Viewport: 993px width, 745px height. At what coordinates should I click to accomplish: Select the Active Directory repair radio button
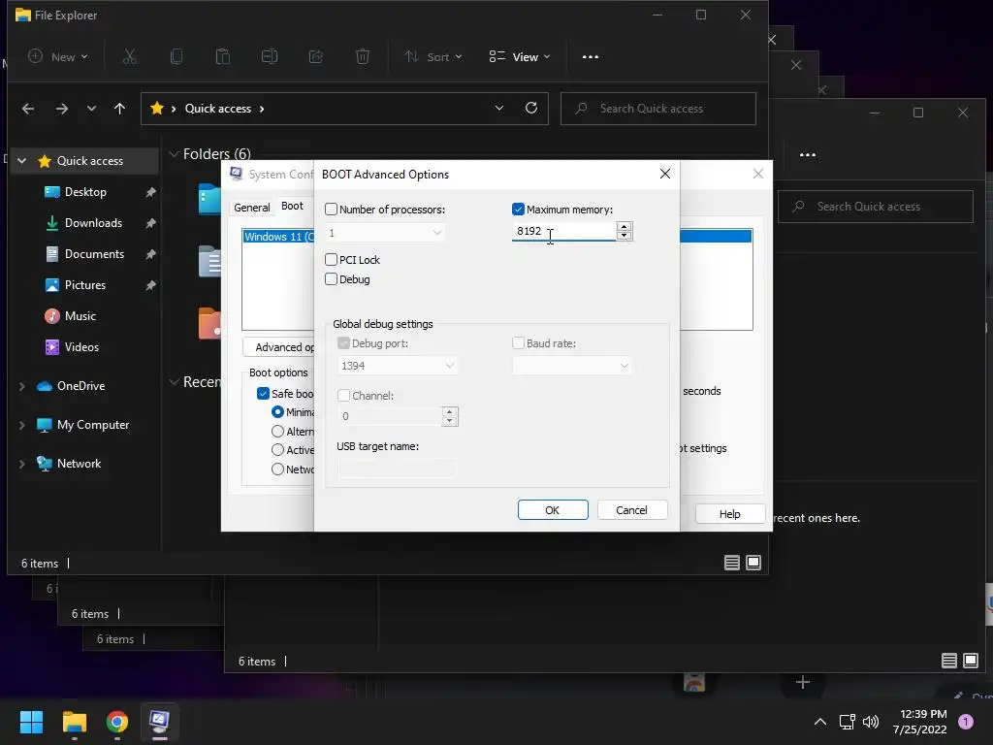277,450
